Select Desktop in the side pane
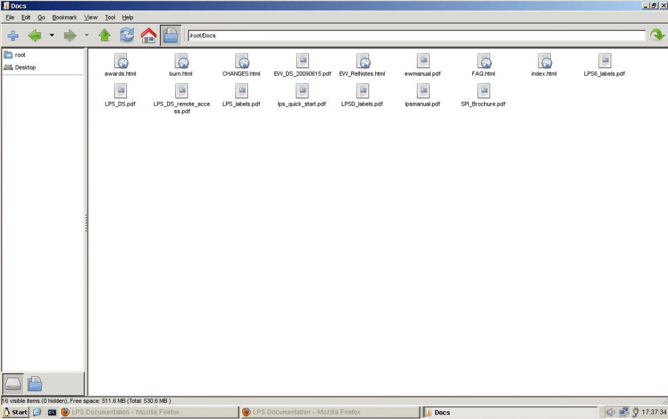The height and width of the screenshot is (419, 668). (x=25, y=67)
